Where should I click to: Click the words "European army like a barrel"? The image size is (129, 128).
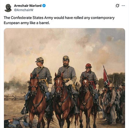point(27,23)
